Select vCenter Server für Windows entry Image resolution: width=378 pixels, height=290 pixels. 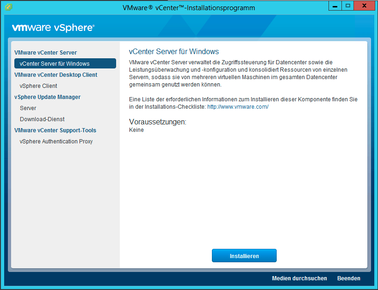click(65, 63)
